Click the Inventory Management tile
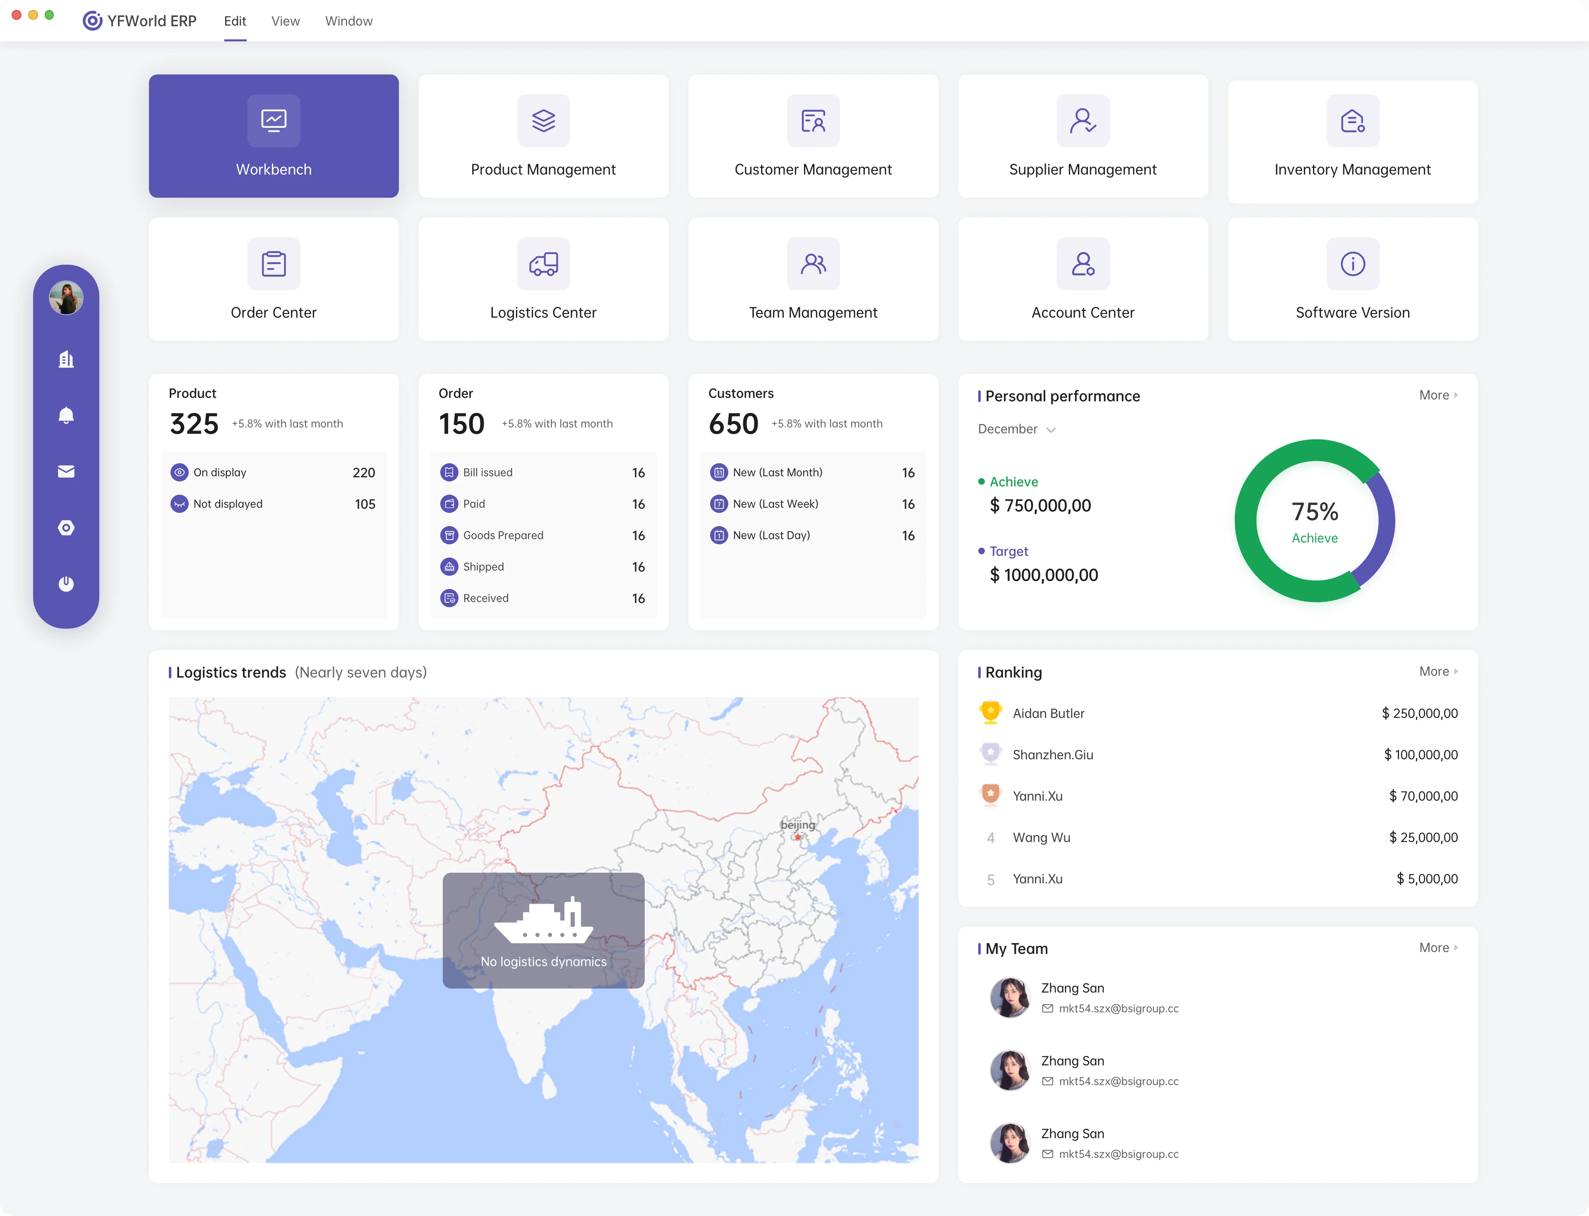This screenshot has width=1589, height=1216. [x=1352, y=141]
